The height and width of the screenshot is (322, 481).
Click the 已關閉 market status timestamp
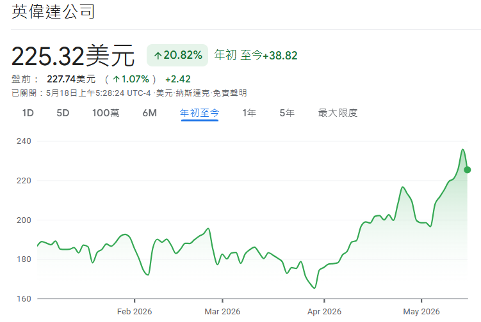click(81, 93)
